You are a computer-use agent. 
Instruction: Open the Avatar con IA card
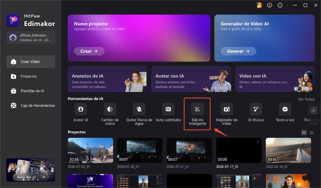[x=191, y=79]
